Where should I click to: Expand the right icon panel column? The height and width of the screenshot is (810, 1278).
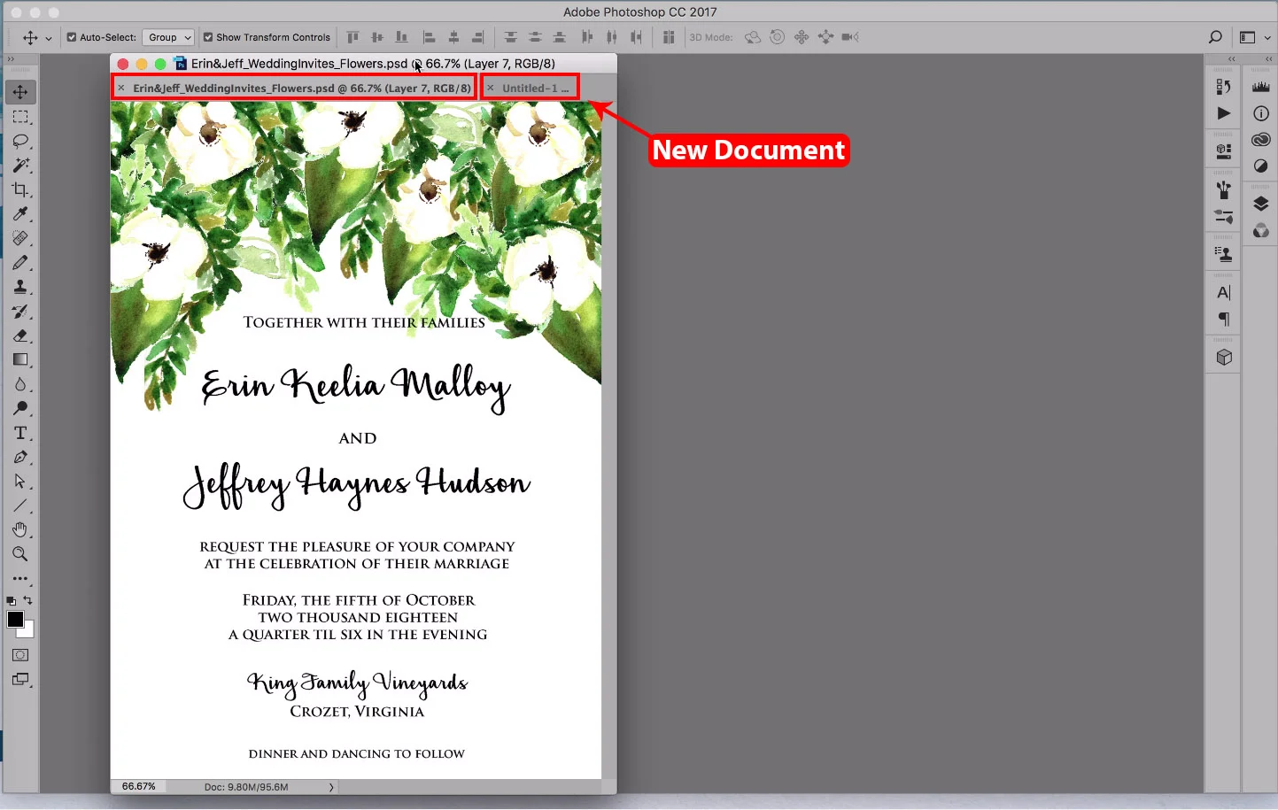point(1268,59)
